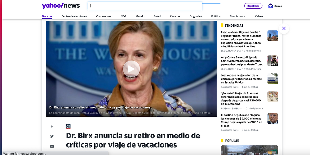310x155 pixels.
Task: Play the Dr. Birx video
Action: (131, 69)
